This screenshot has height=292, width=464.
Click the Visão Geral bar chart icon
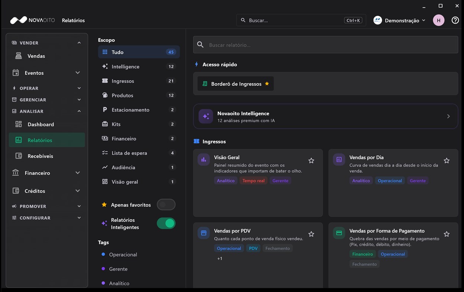(x=204, y=160)
